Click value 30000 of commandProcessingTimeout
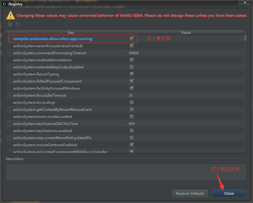Image resolution: width=253 pixels, height=203 pixels. coord(134,53)
